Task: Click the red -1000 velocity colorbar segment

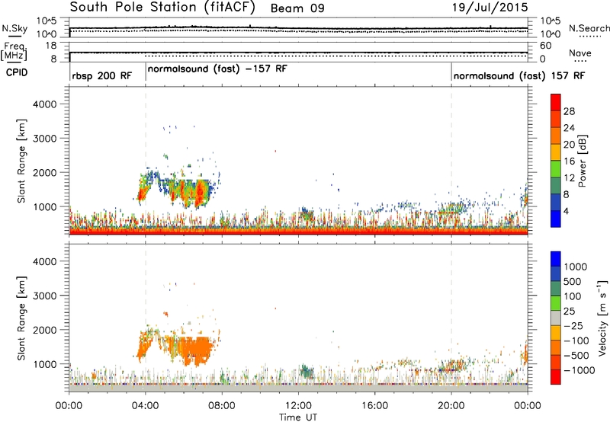Action: pyautogui.click(x=556, y=377)
